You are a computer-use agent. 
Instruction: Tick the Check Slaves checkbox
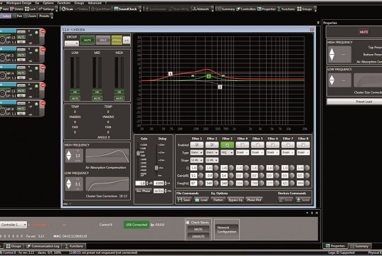pyautogui.click(x=188, y=223)
